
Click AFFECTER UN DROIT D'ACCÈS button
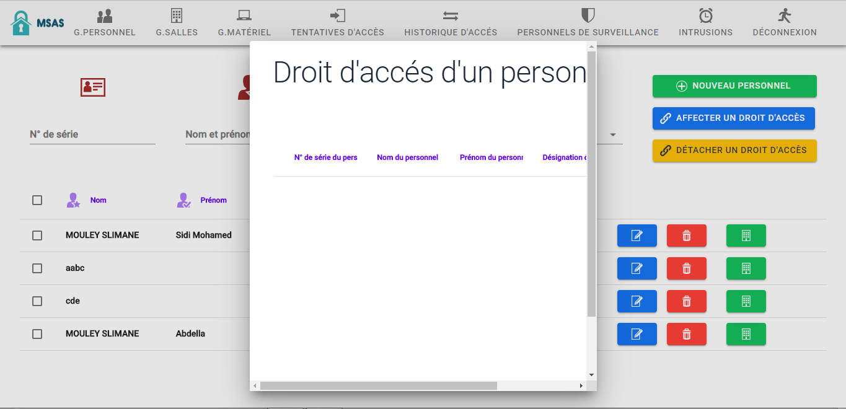click(734, 118)
